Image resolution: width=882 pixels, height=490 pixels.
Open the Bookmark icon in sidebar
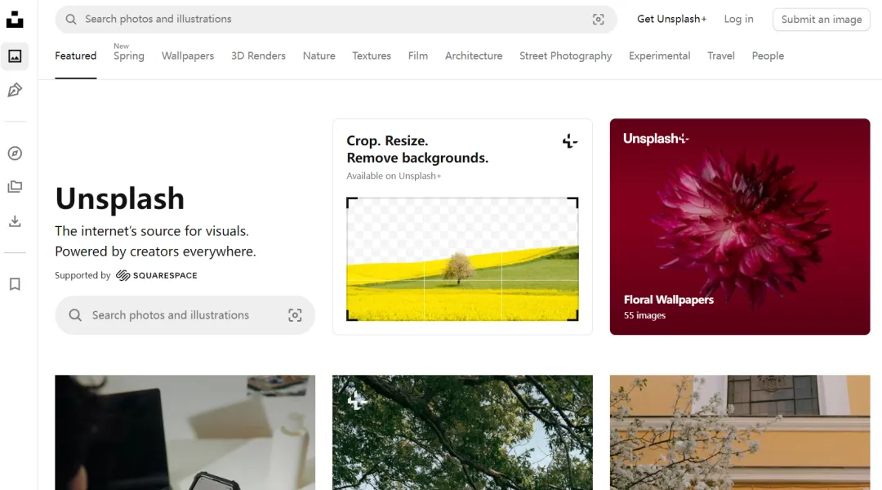(x=15, y=284)
